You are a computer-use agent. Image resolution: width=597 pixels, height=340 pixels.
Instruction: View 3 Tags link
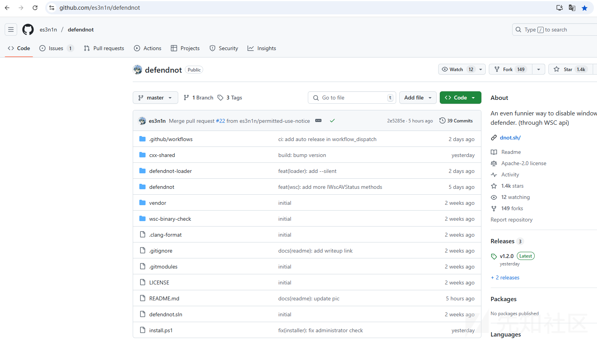tap(230, 98)
